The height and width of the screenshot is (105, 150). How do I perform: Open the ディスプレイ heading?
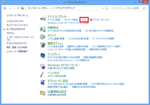(x=53, y=54)
